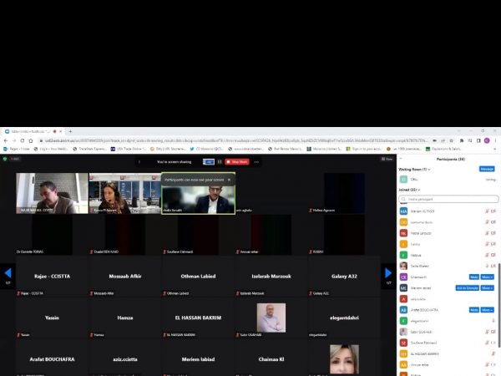The width and height of the screenshot is (501, 376).
Task: Click the browser home icon
Action: [x=31, y=140]
